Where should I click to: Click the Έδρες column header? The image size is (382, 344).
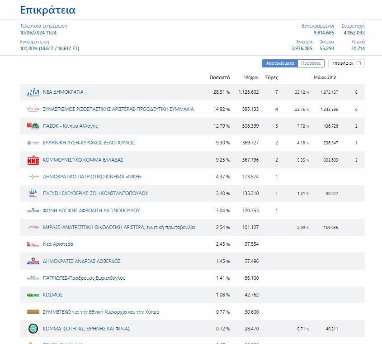tap(271, 77)
